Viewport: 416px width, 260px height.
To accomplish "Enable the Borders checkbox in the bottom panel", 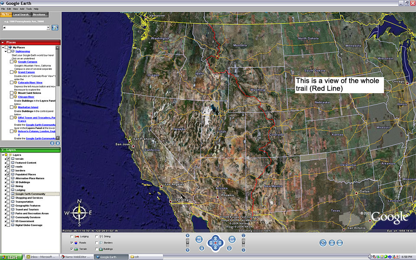I will tap(97, 243).
